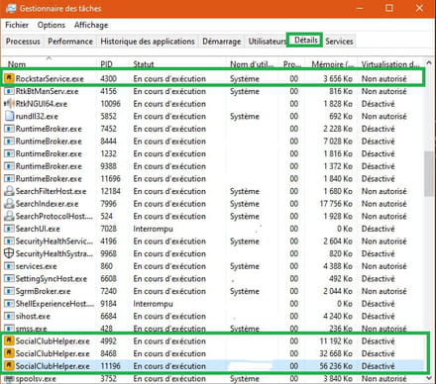This screenshot has height=384, width=436.
Task: Click the SecurityHealthService icon
Action: pos(9,241)
